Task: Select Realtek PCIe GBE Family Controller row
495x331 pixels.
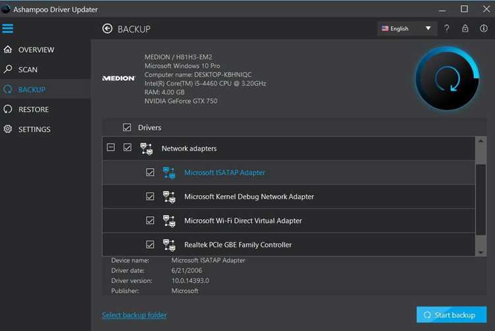Action: (x=289, y=245)
